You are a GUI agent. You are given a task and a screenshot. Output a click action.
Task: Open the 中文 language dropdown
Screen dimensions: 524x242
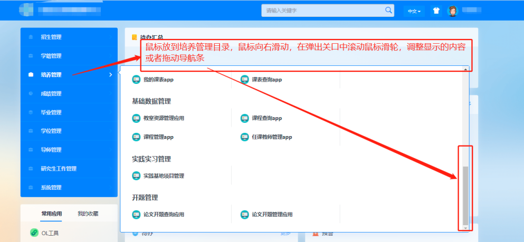click(x=413, y=11)
